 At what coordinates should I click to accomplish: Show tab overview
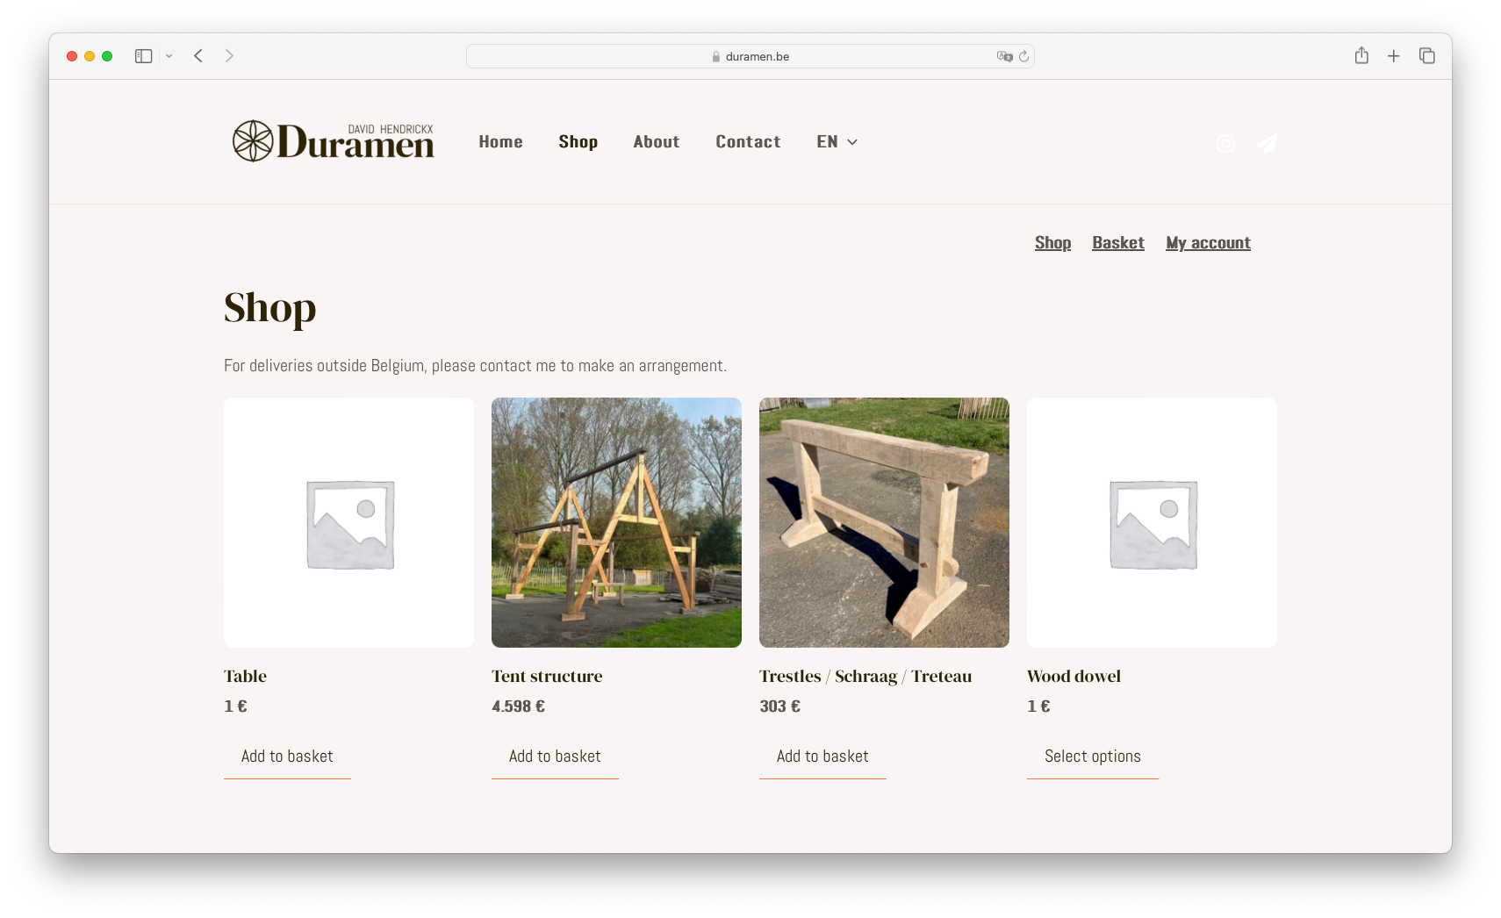coord(1427,56)
